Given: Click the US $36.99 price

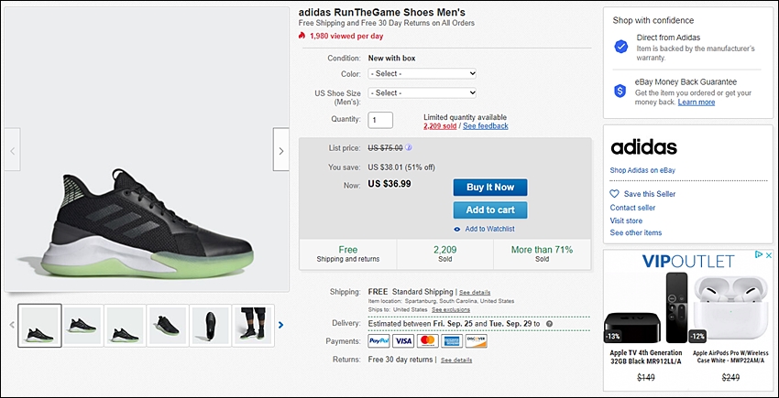Looking at the screenshot, I should (x=389, y=184).
